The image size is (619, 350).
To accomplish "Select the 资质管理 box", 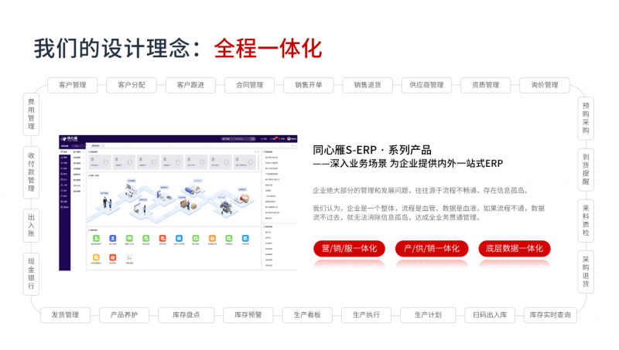I will coord(486,85).
